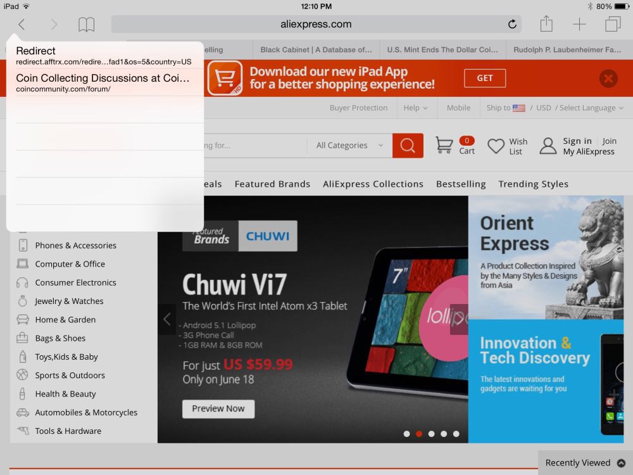Select the second carousel dot
The image size is (633, 475).
(x=419, y=434)
